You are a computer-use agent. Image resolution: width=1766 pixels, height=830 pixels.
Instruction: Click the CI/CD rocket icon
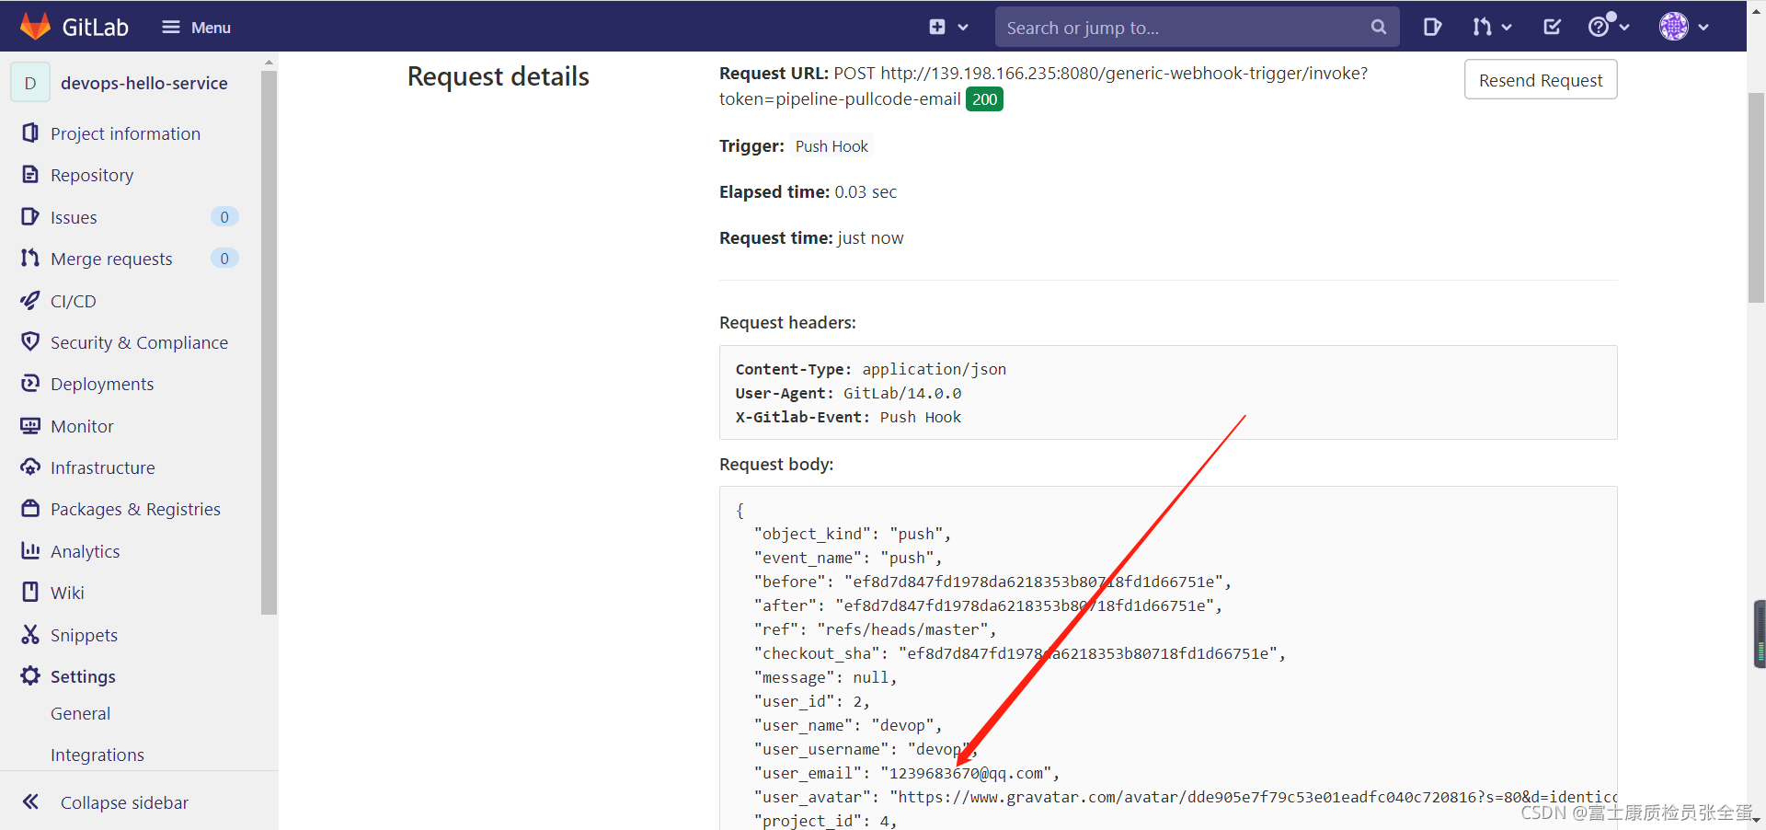click(30, 301)
